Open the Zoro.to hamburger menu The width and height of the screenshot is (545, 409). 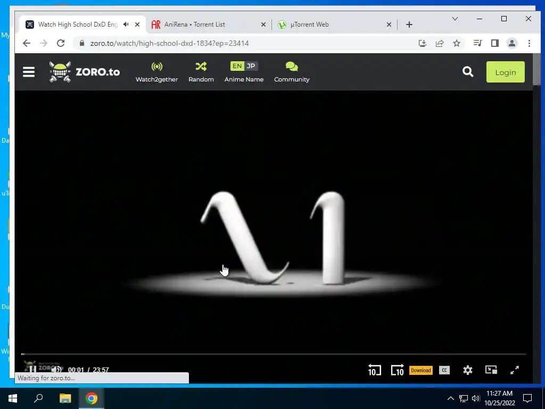(29, 72)
